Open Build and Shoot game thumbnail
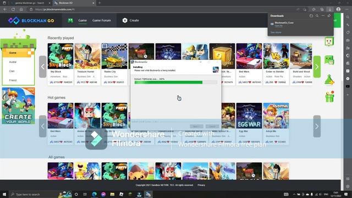Viewport: 352px width, 198px height. tap(301, 56)
